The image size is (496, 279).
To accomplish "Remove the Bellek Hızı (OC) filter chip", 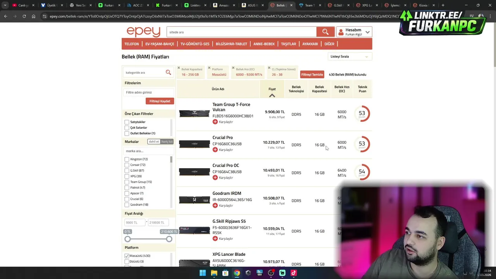I will 233,68.
